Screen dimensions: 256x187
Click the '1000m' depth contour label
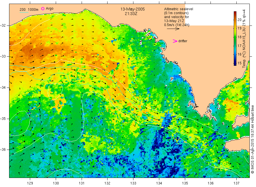point(33,10)
